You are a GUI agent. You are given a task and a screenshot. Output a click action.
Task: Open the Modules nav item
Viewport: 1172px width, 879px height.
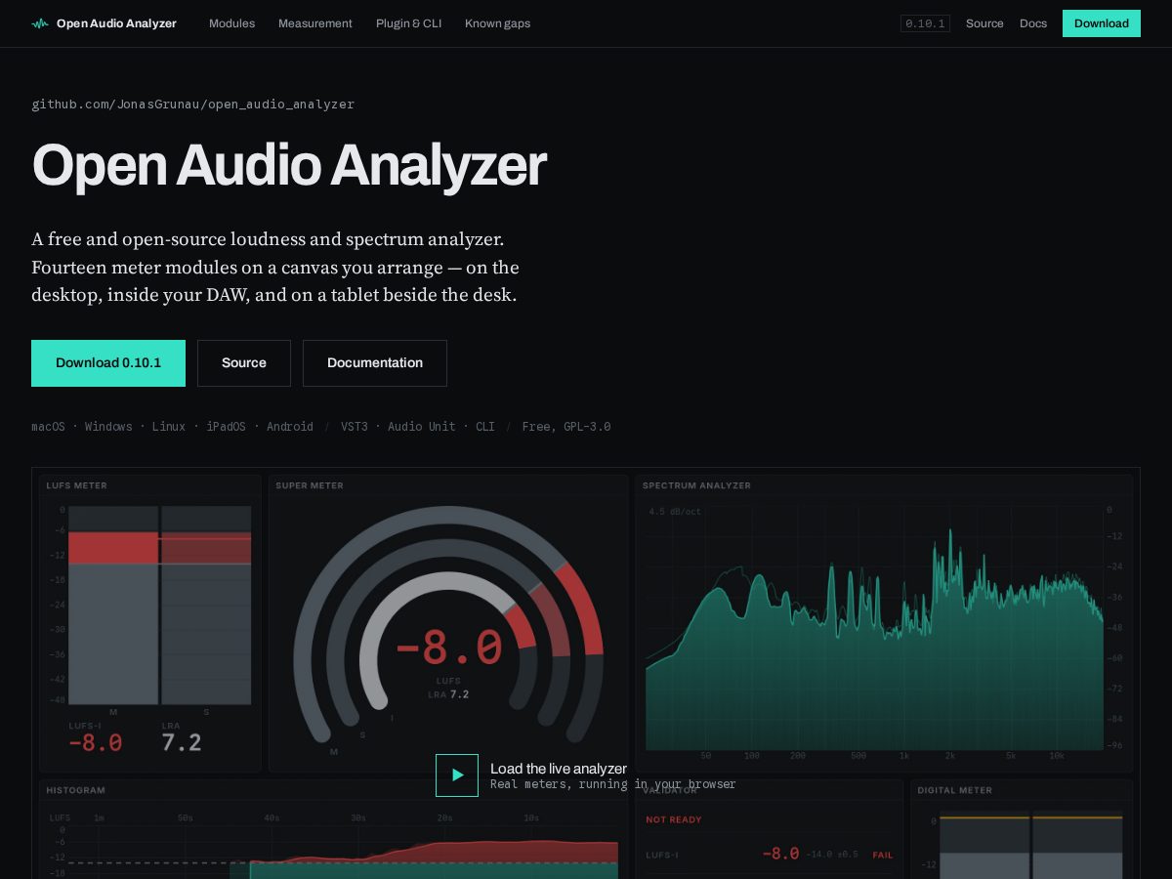point(231,23)
